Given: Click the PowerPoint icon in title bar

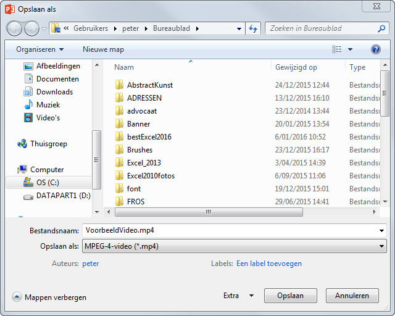Looking at the screenshot, I should 10,9.
